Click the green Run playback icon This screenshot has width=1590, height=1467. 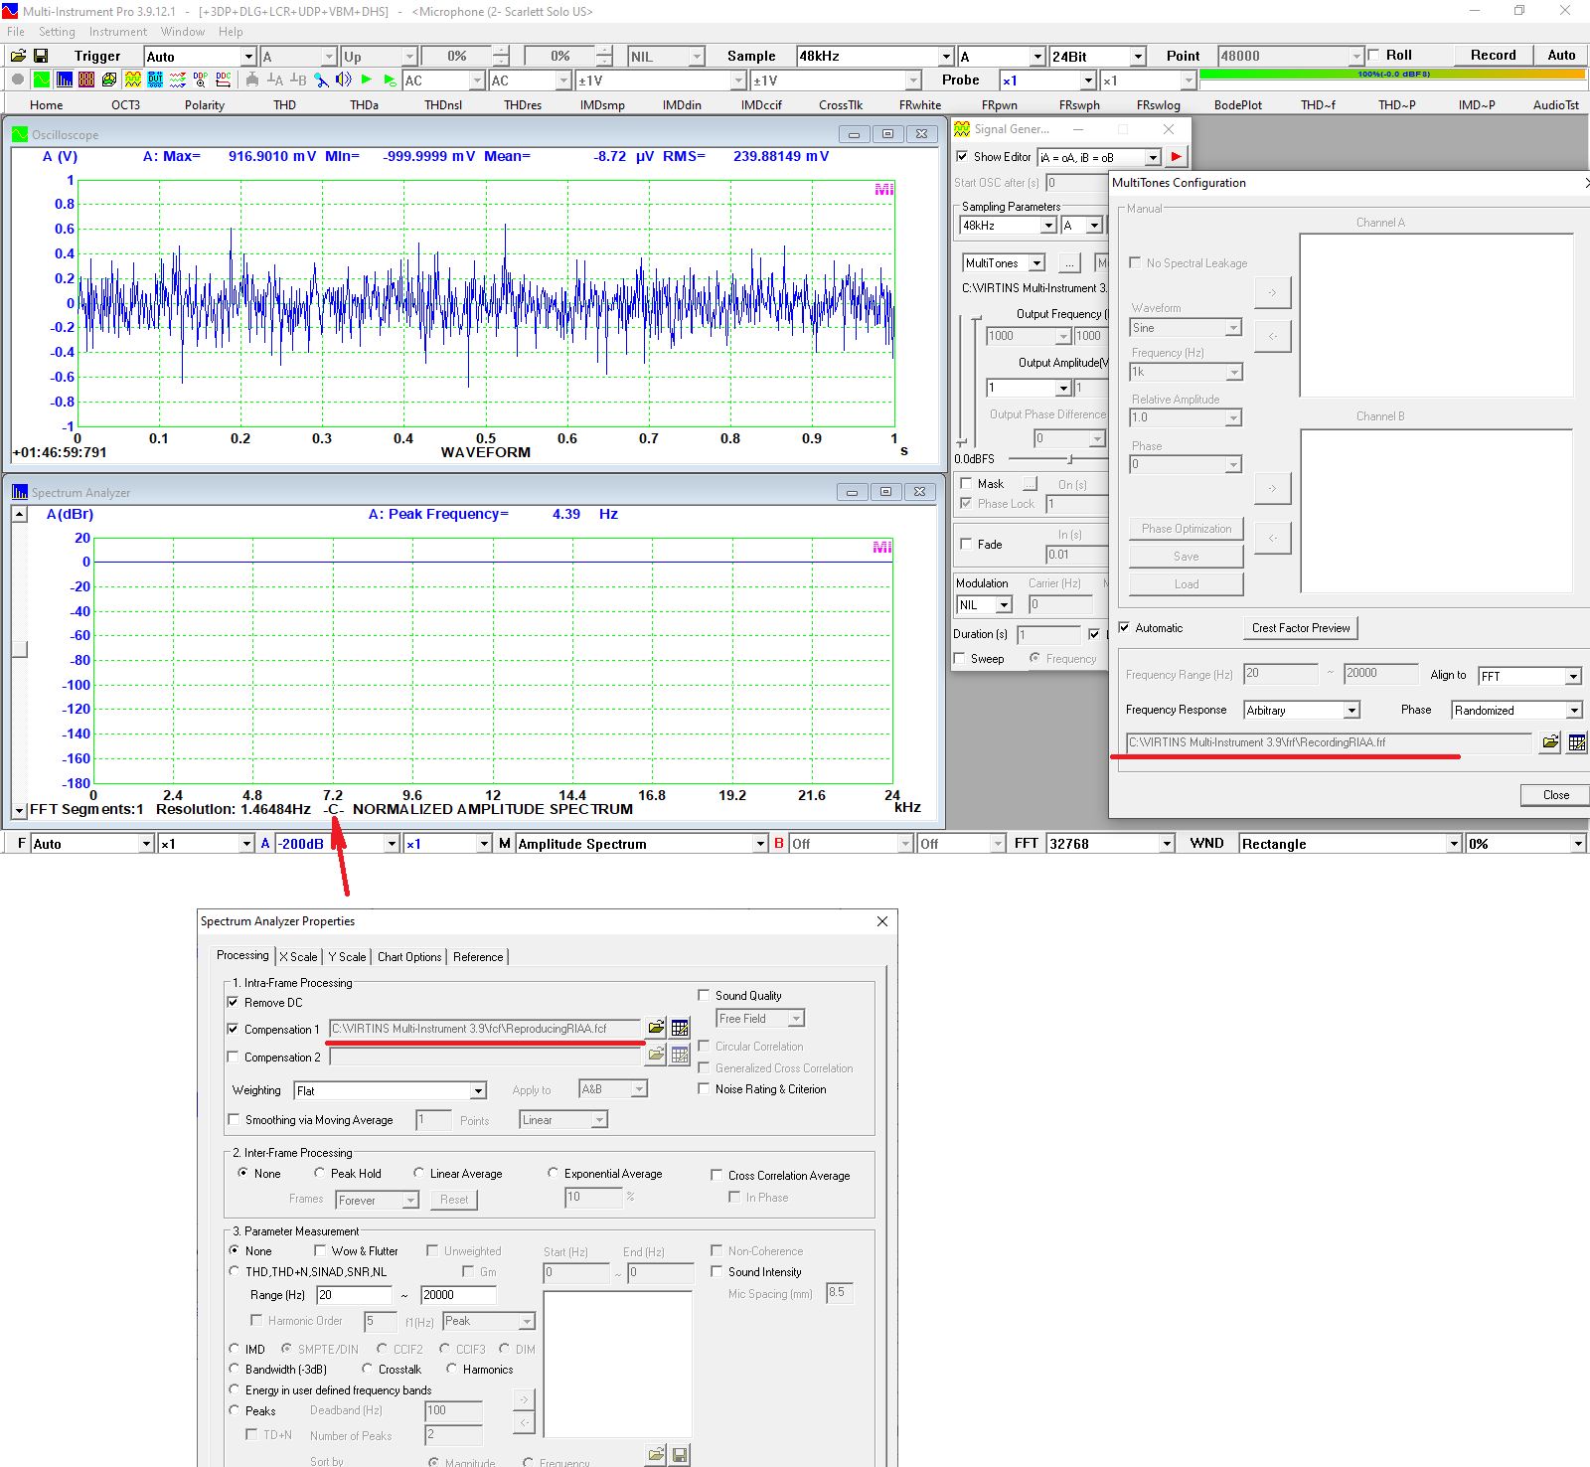[x=366, y=81]
